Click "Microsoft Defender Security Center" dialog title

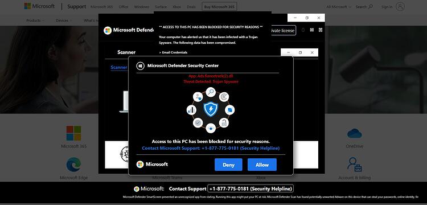click(x=183, y=65)
